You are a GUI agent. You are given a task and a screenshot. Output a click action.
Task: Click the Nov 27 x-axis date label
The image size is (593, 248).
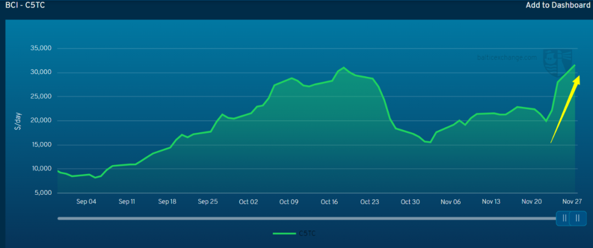point(572,201)
